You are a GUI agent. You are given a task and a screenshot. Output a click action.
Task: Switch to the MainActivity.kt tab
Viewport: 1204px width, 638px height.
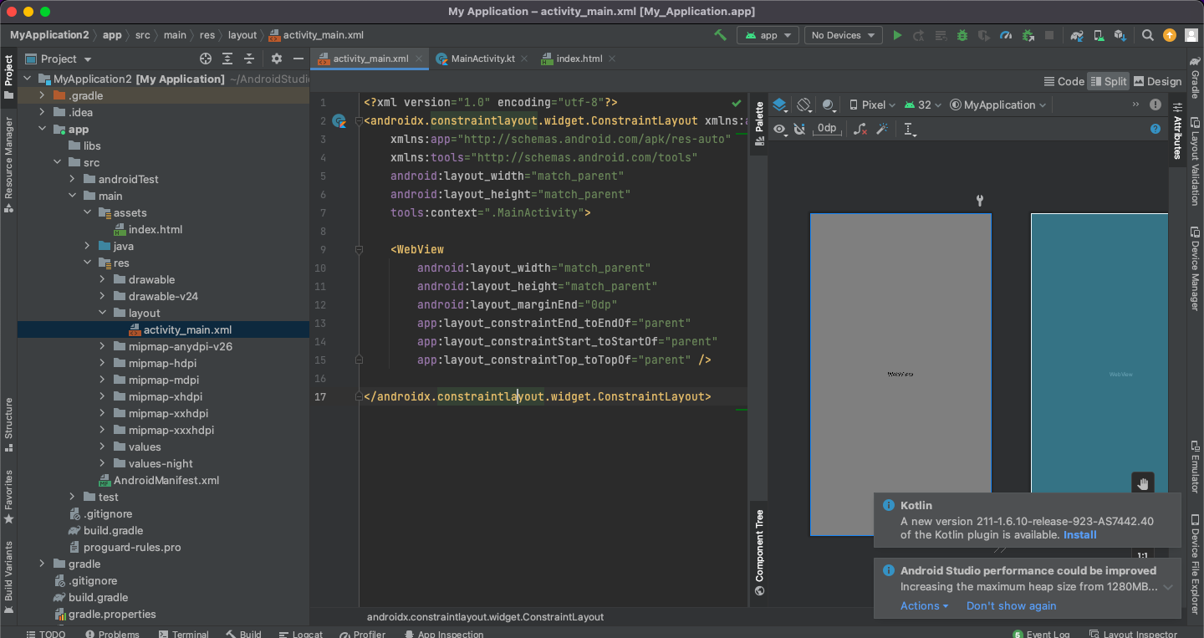(482, 59)
